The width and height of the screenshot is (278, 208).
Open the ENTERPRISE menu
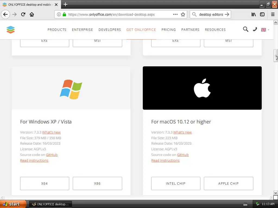(x=83, y=30)
